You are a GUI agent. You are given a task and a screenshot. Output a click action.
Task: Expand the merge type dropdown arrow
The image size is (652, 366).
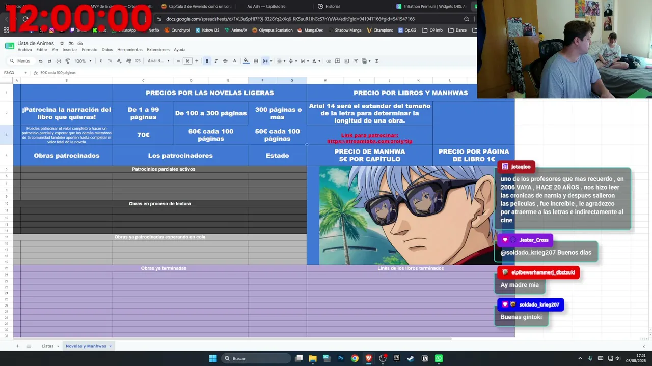click(271, 61)
